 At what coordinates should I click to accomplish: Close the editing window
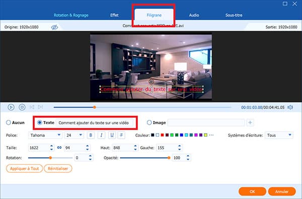pos(294,4)
